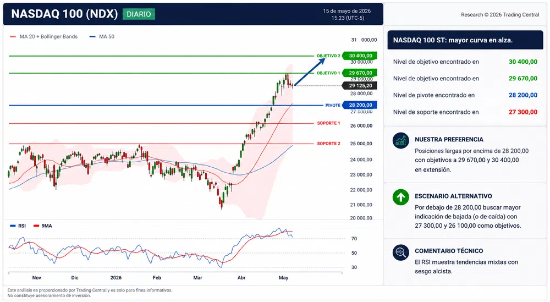
Task: Click the bar-chart icon beside Nuestra Preferencia
Action: pyautogui.click(x=400, y=141)
